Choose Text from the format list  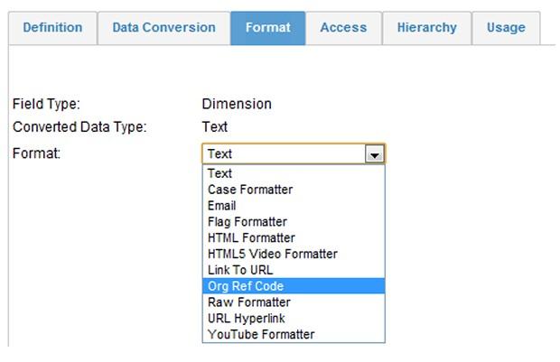coord(294,173)
